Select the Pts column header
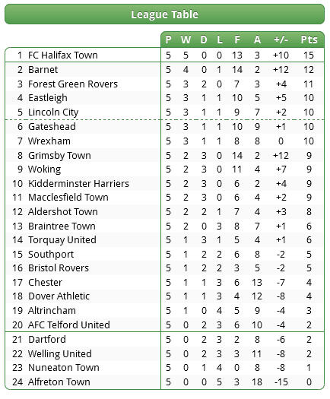330x399 pixels. coord(309,40)
